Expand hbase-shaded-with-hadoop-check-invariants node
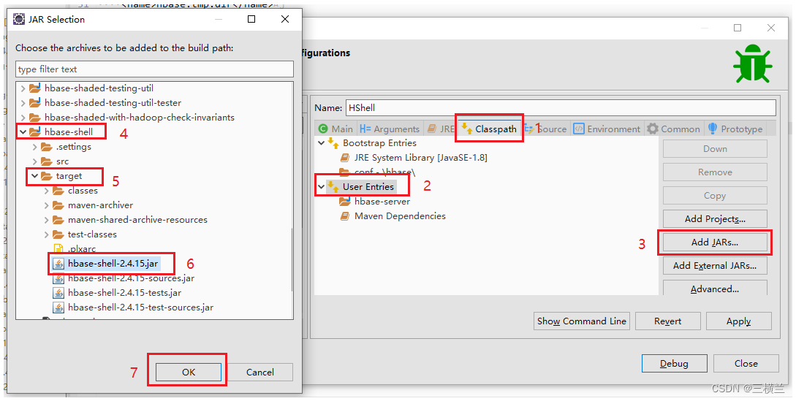 (23, 118)
